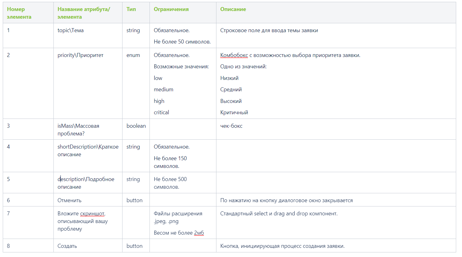Click 'Файлы расширения .jpeg, .png' text
The image size is (462, 257).
pos(178,217)
